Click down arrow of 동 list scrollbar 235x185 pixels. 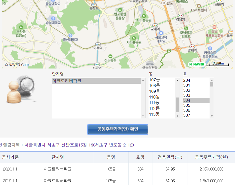pos(177,116)
